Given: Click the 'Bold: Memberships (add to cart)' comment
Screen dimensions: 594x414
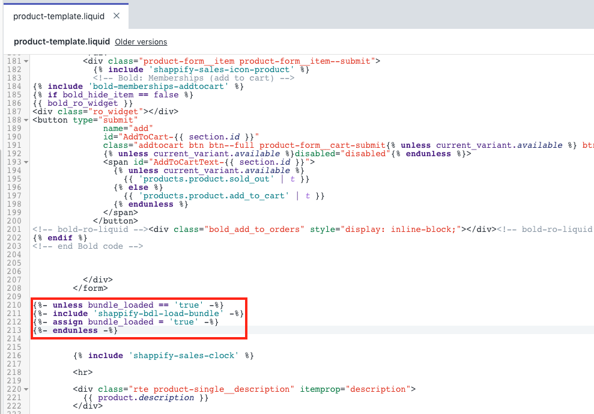Looking at the screenshot, I should (x=193, y=78).
